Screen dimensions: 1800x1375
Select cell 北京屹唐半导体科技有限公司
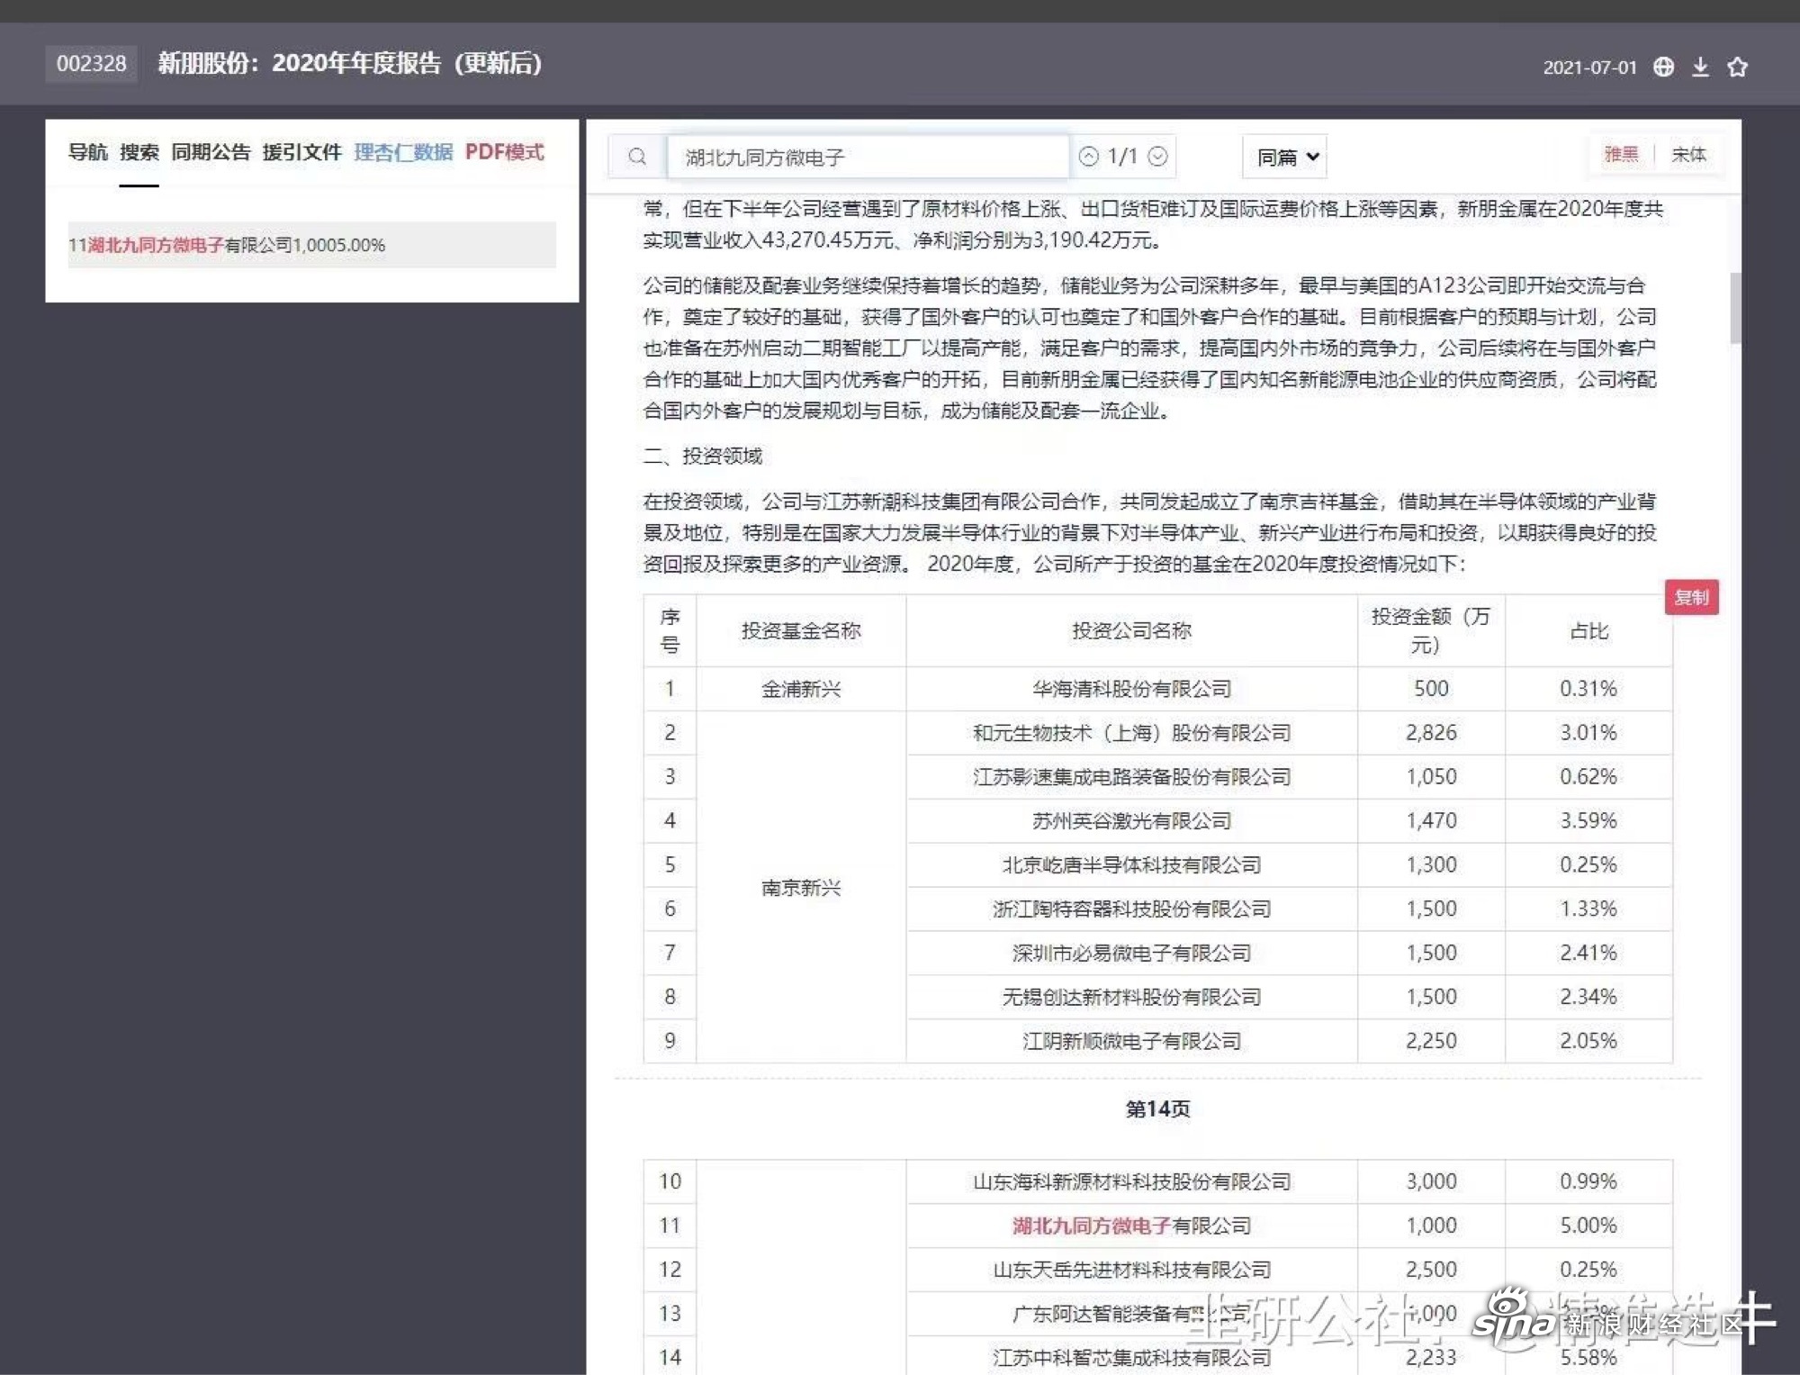(1131, 865)
